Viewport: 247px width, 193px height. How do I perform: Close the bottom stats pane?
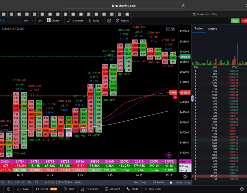pos(173,163)
